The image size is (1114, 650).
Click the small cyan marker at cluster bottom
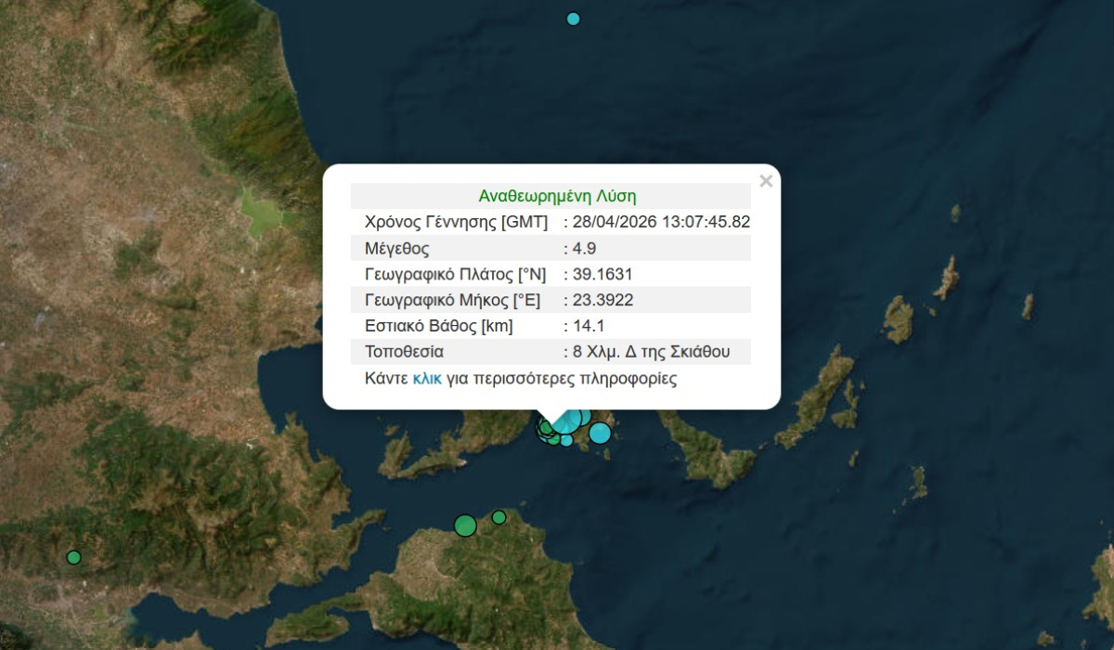(566, 440)
